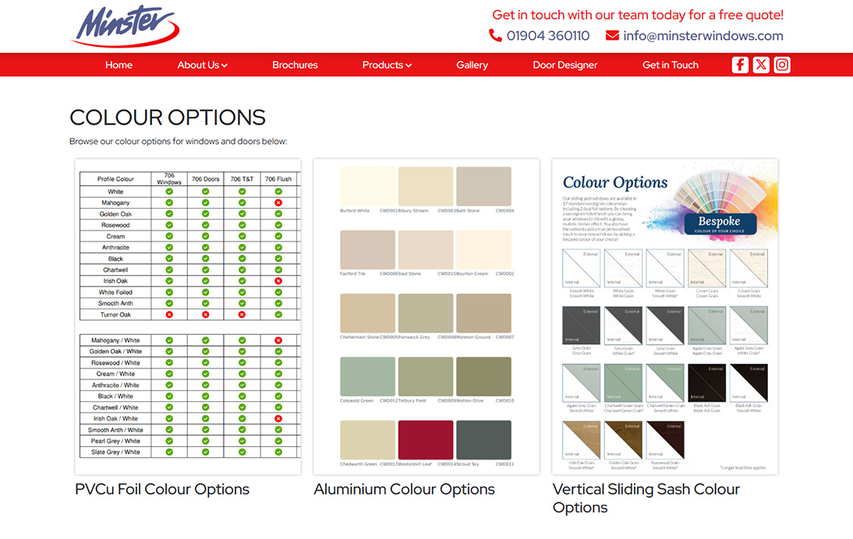Open the Brochures menu item
This screenshot has width=853, height=539.
tap(295, 65)
